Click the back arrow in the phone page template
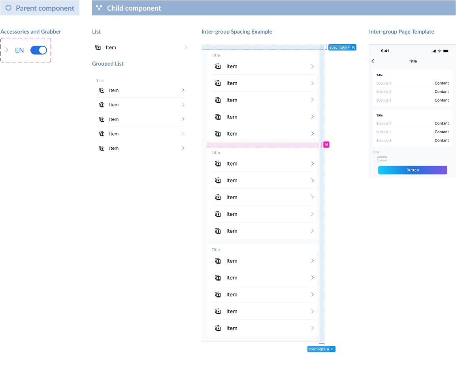Screen dimensions: 456x379 [x=373, y=61]
